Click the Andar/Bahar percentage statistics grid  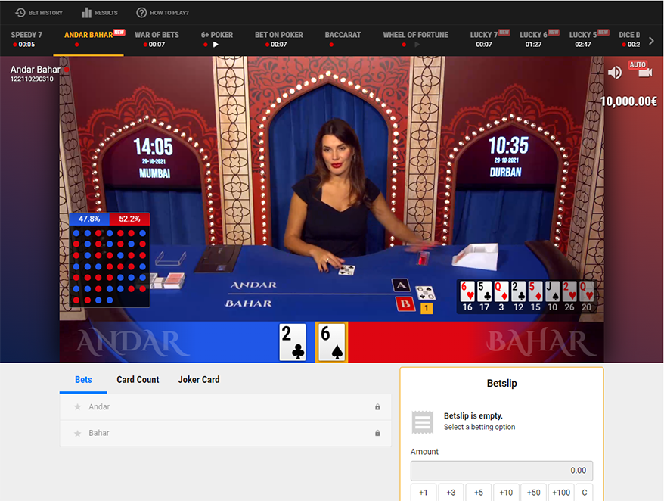[x=110, y=260]
